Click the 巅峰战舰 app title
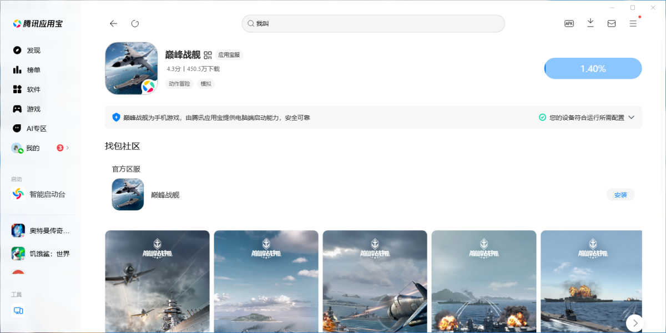 coord(183,55)
